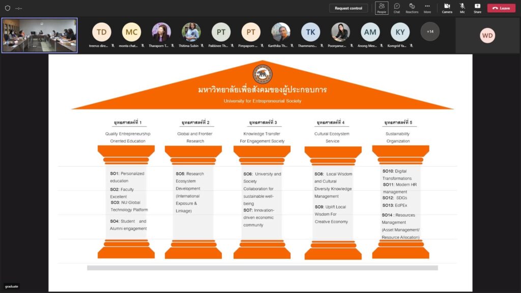Select the TK participant avatar
521x293 pixels.
coord(310,32)
